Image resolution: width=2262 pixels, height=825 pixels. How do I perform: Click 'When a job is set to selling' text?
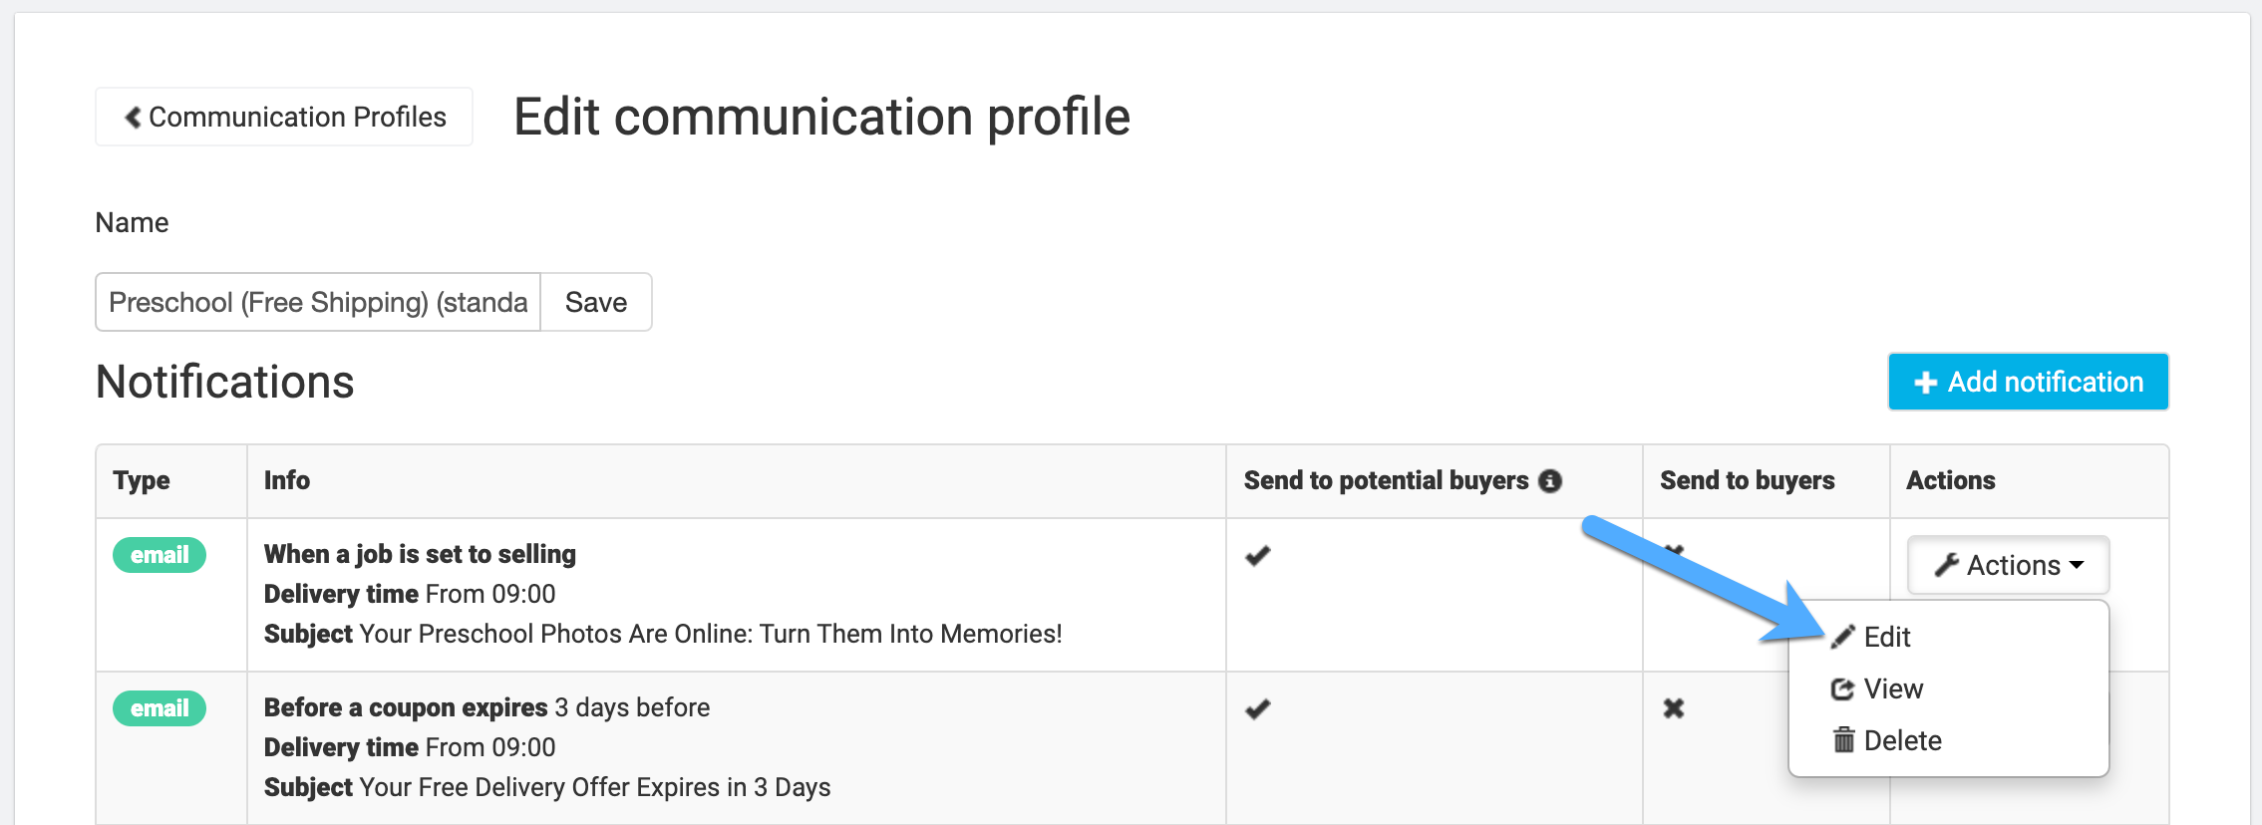[x=420, y=554]
